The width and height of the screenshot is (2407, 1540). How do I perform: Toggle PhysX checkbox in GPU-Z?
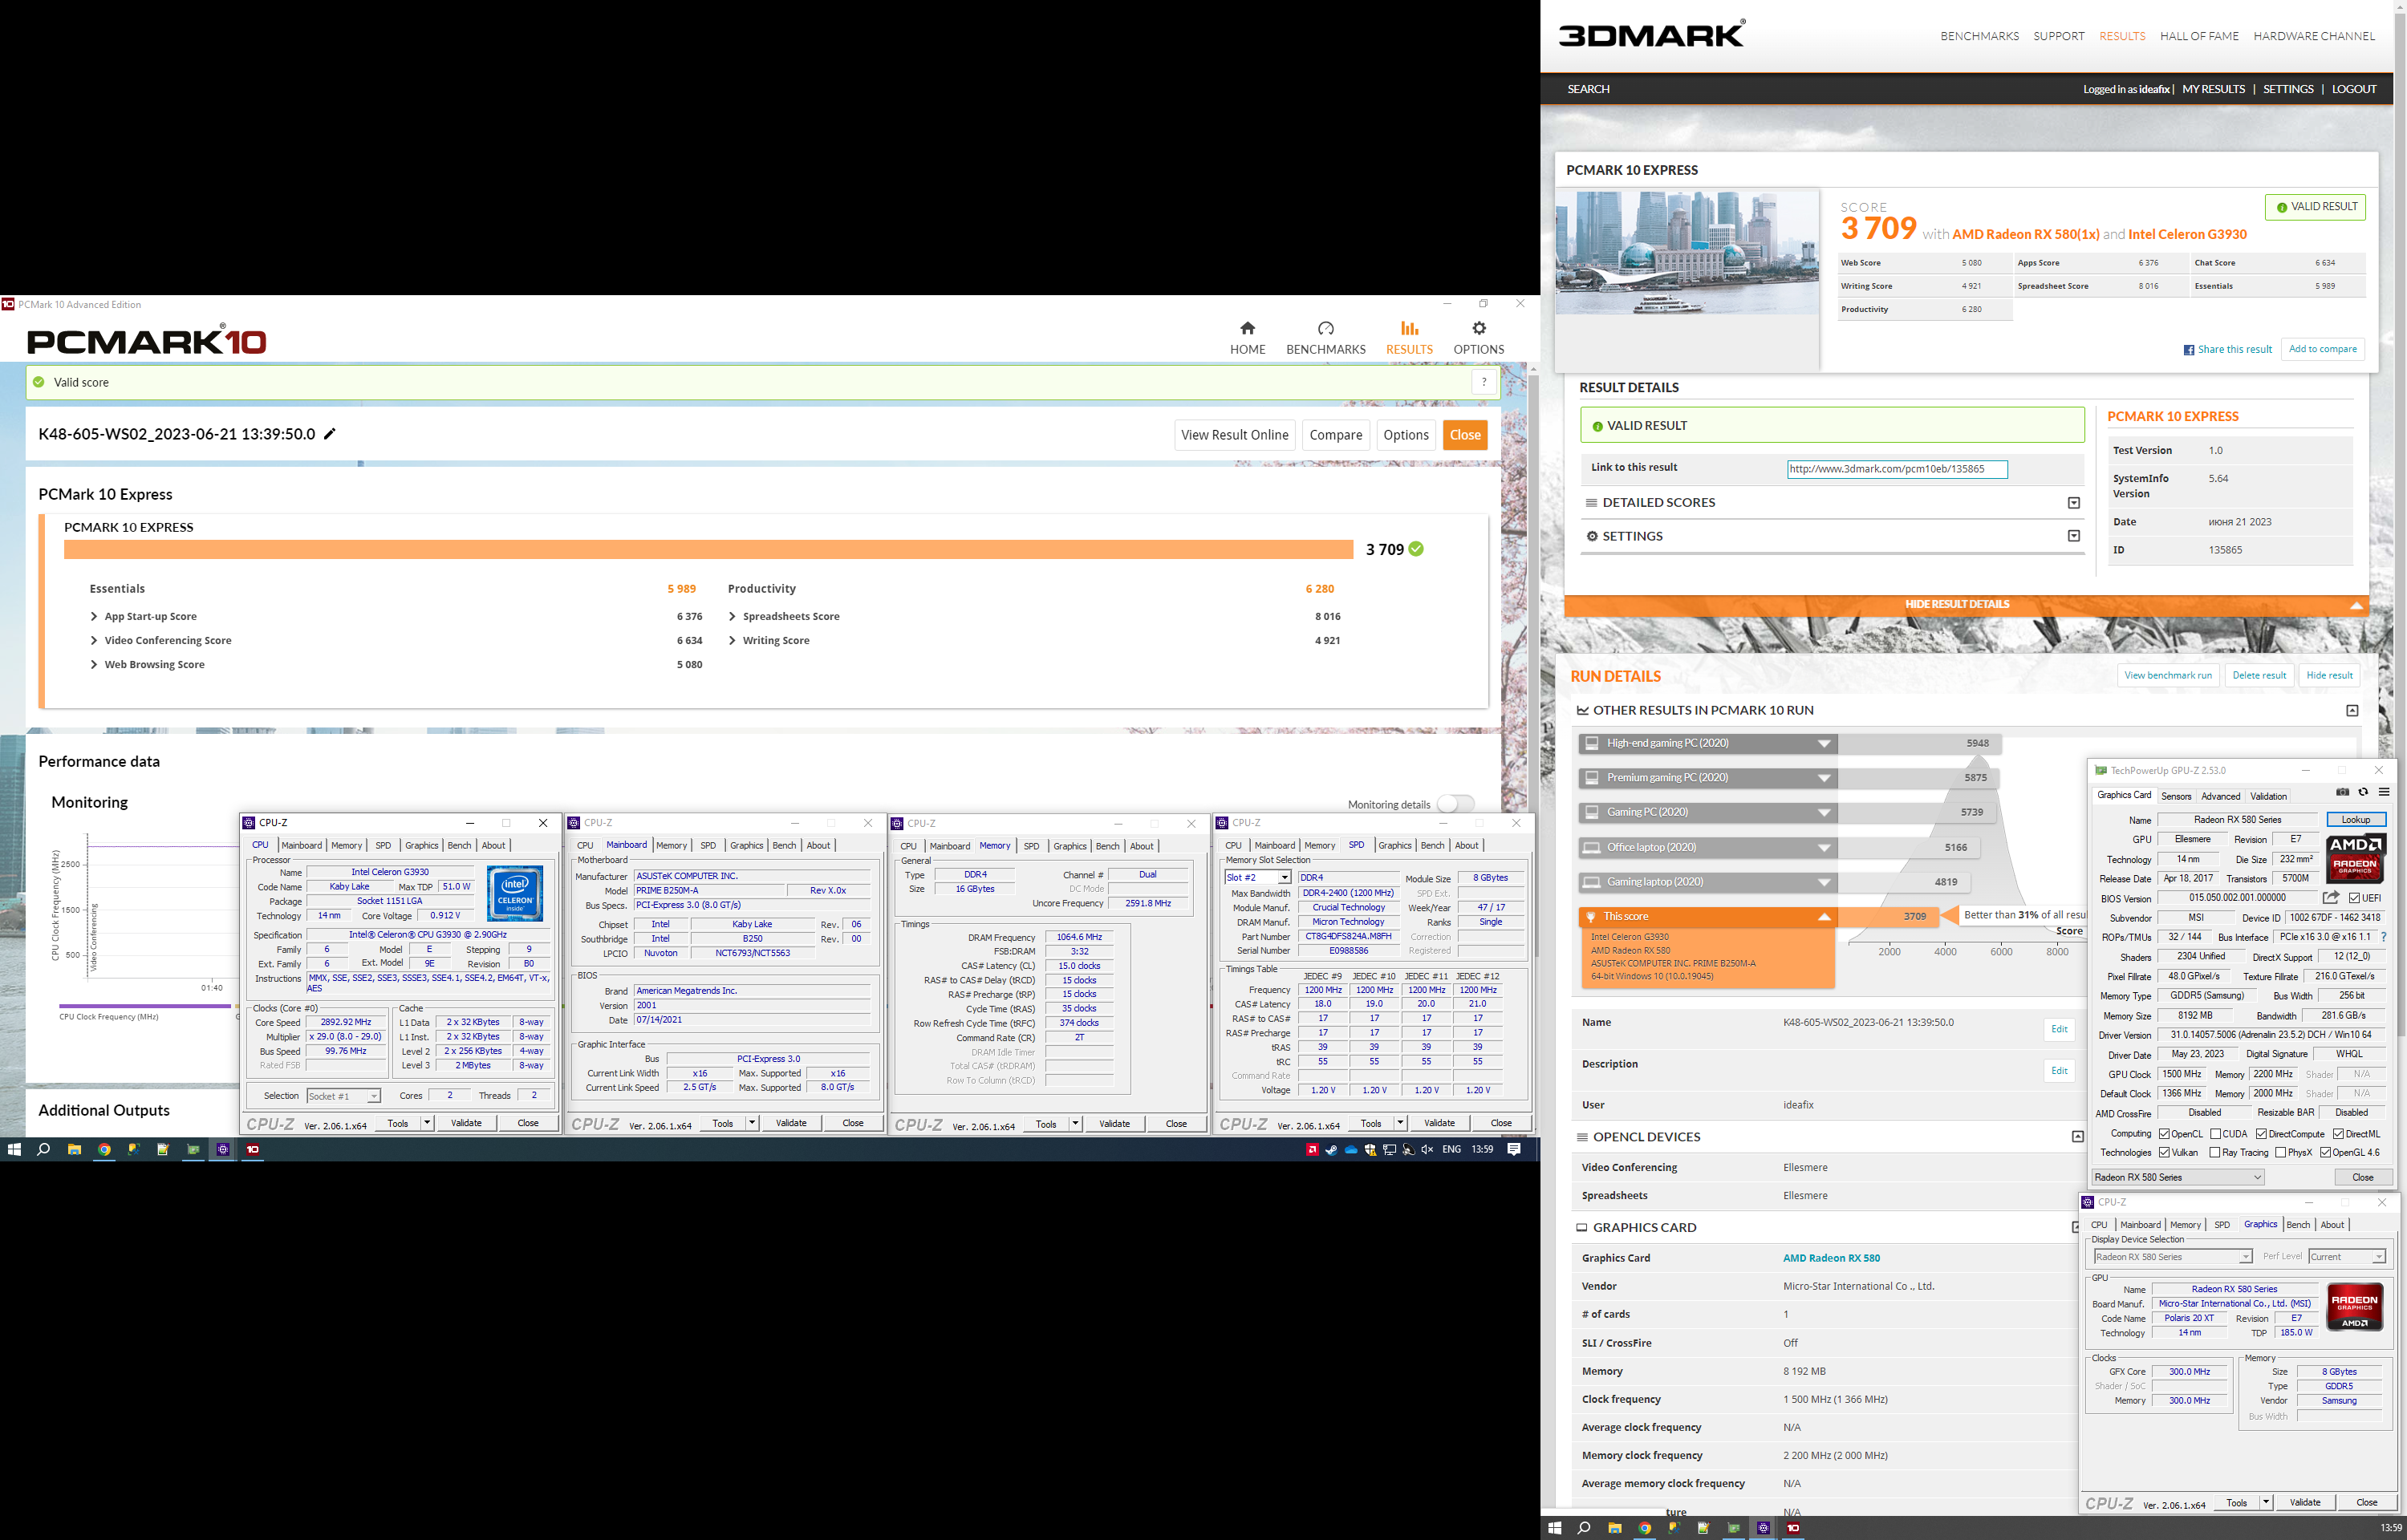click(x=2280, y=1153)
